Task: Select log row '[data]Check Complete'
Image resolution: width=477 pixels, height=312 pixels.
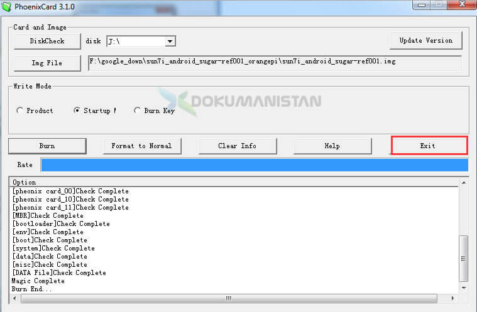Action: click(x=50, y=256)
